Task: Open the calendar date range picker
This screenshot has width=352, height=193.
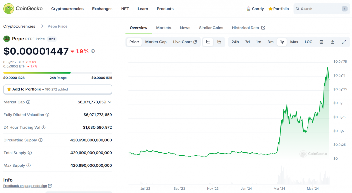Action: coord(321,42)
